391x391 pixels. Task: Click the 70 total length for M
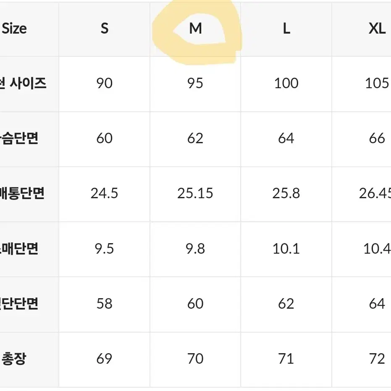point(195,359)
